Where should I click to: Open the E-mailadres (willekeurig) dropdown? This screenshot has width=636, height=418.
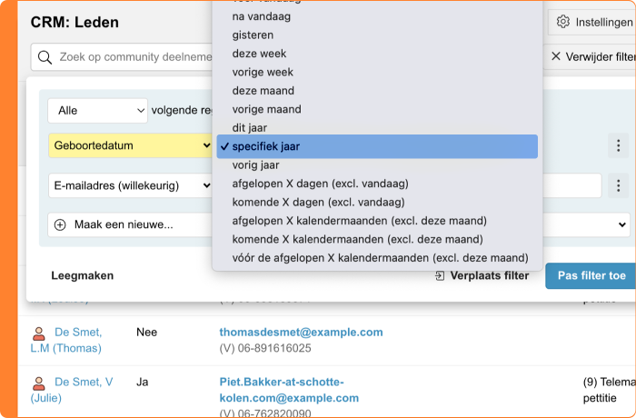[130, 185]
